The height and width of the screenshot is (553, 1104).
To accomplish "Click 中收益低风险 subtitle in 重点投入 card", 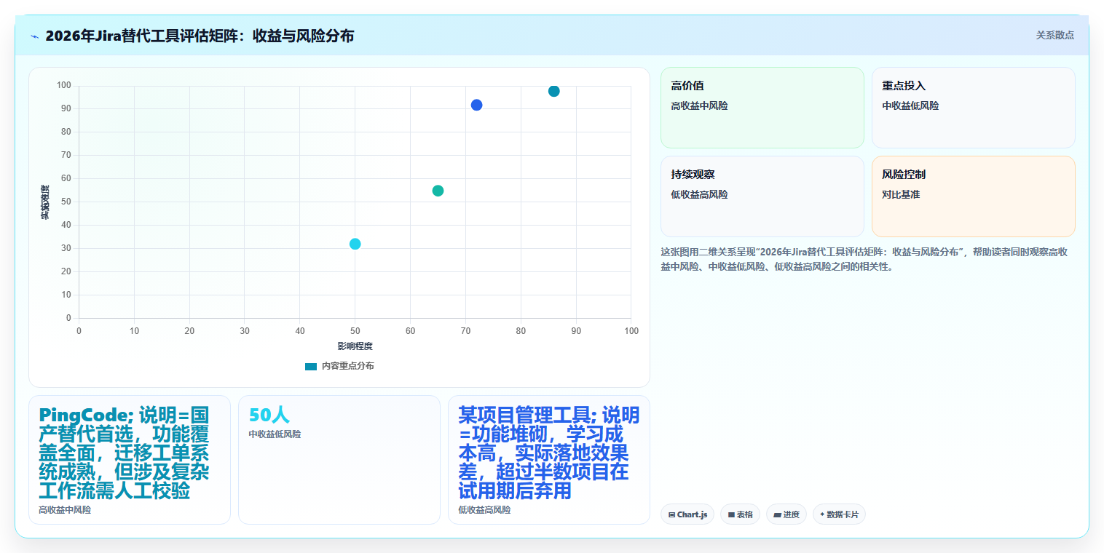I will point(910,106).
